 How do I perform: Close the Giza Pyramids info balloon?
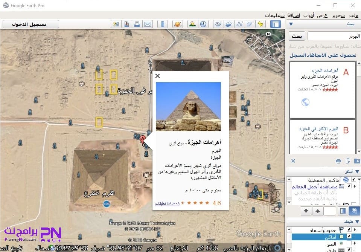(157, 76)
